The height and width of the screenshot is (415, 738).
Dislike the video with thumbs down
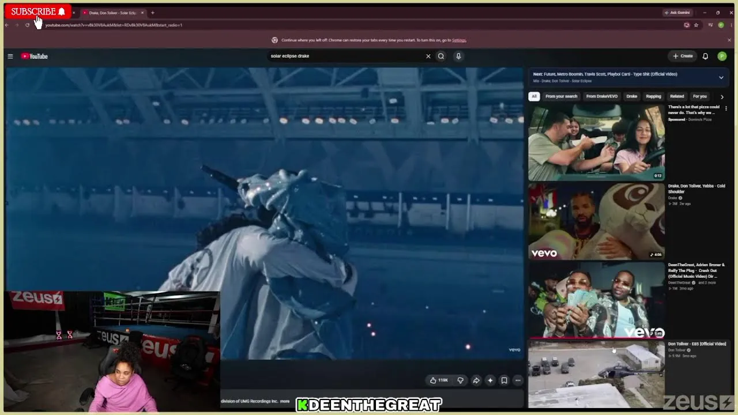[x=460, y=380]
